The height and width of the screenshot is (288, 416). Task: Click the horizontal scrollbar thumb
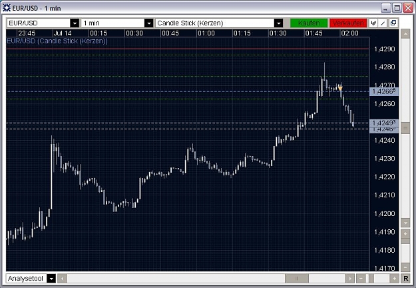(x=297, y=279)
